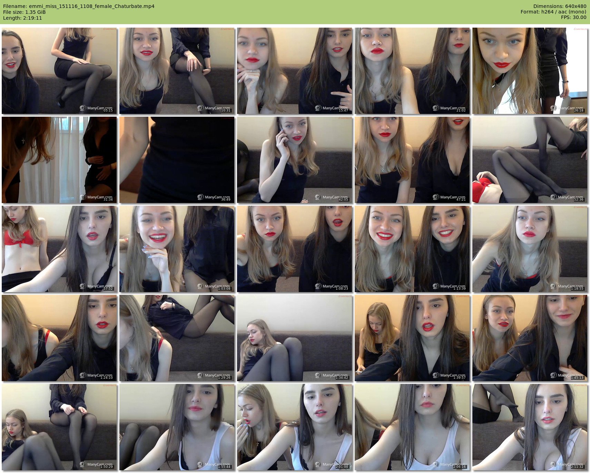Image resolution: width=590 pixels, height=473 pixels.
Task: Select the thumbnail timestamped 1:34:42
Action: click(295, 338)
